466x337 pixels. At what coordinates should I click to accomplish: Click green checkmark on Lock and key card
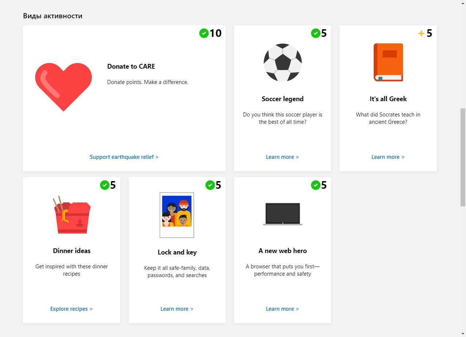coord(210,185)
